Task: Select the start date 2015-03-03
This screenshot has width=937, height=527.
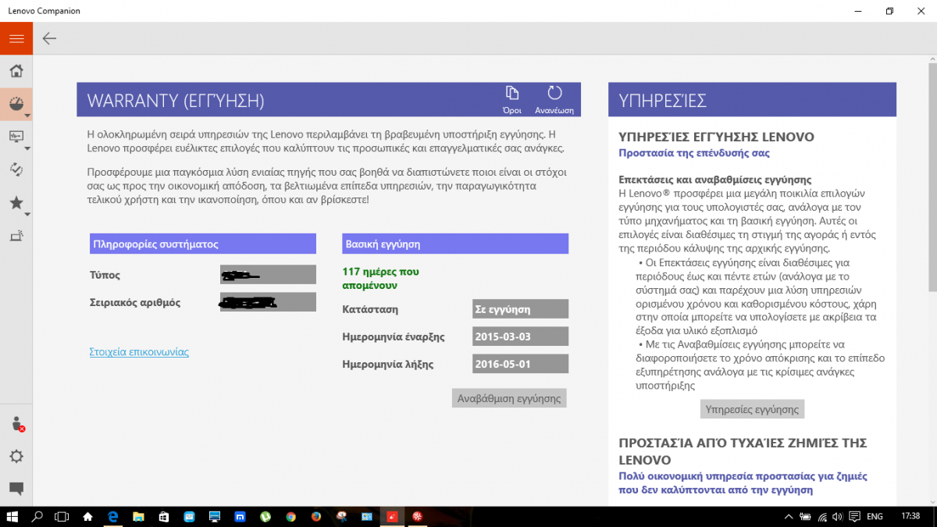Action: [521, 336]
